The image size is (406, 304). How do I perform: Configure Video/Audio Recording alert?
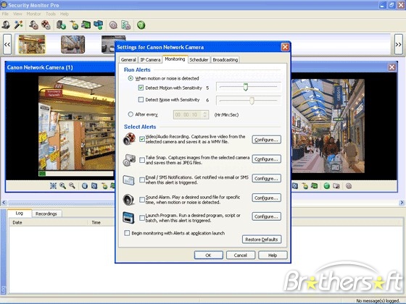point(267,140)
